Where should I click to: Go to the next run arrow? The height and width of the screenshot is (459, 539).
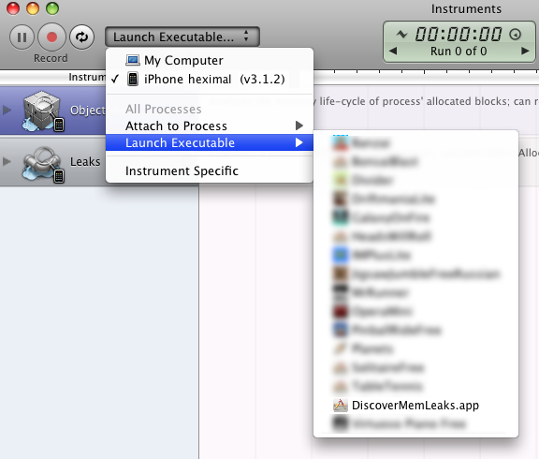coord(525,52)
